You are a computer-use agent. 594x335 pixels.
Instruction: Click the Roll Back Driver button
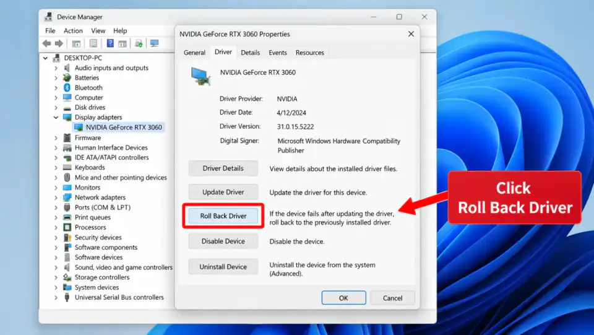pyautogui.click(x=223, y=216)
